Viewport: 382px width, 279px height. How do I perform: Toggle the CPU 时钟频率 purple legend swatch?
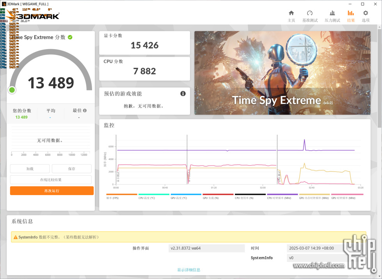[x=283, y=194]
